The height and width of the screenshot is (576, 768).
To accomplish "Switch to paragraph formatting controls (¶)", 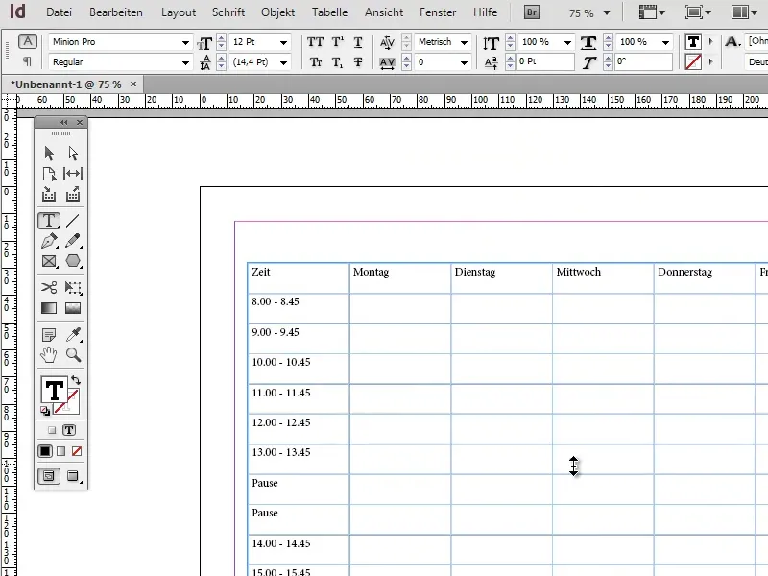I will pyautogui.click(x=28, y=61).
